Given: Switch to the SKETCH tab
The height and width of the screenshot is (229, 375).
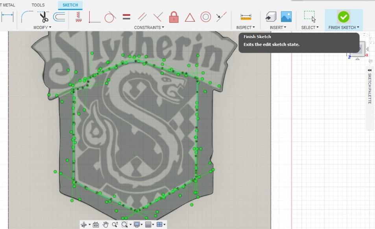Looking at the screenshot, I should point(70,5).
